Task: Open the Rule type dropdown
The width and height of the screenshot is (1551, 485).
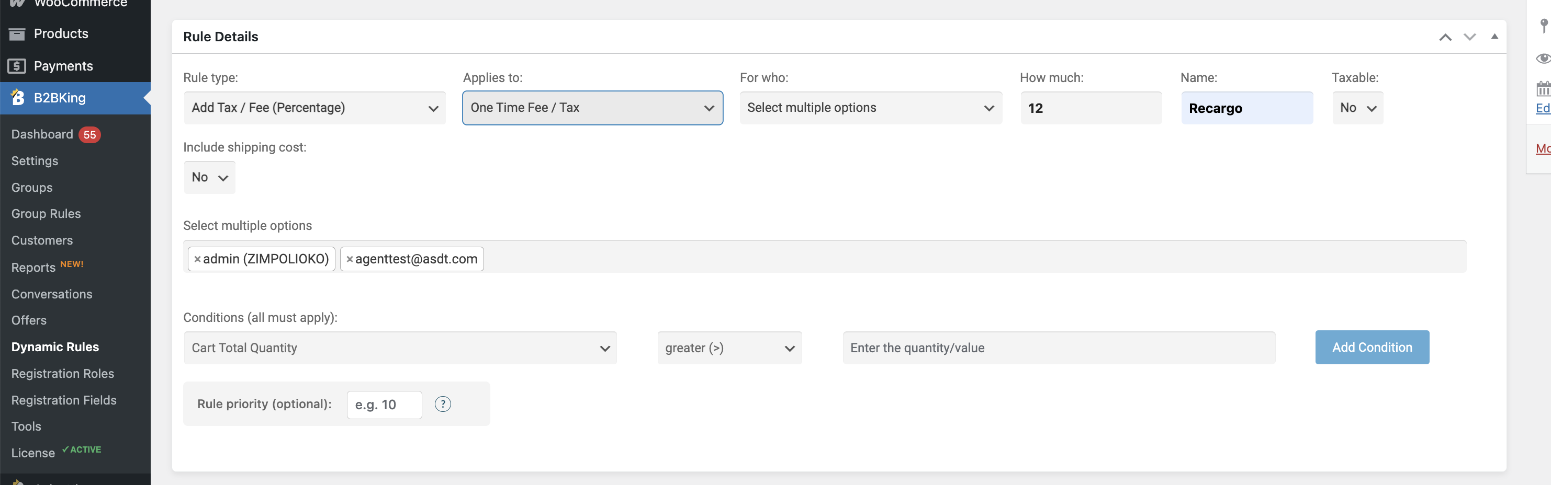Action: [315, 108]
